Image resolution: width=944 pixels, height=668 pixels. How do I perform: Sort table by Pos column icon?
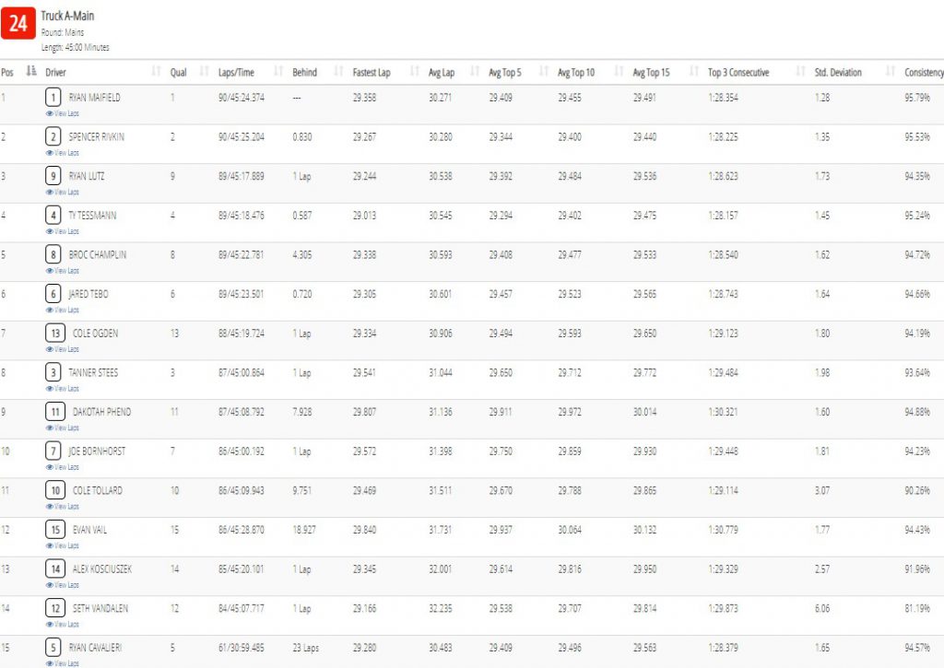click(x=31, y=72)
